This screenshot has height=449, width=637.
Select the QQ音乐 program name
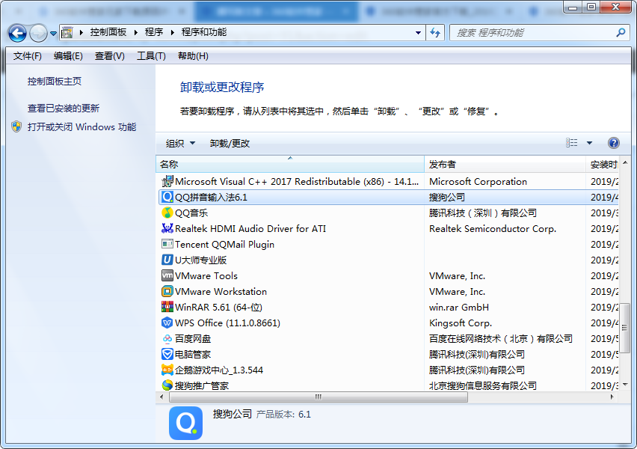[191, 213]
